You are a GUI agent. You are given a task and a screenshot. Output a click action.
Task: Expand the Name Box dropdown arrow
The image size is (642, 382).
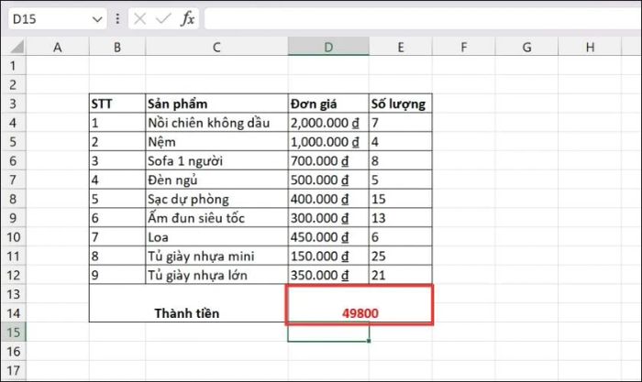point(97,19)
